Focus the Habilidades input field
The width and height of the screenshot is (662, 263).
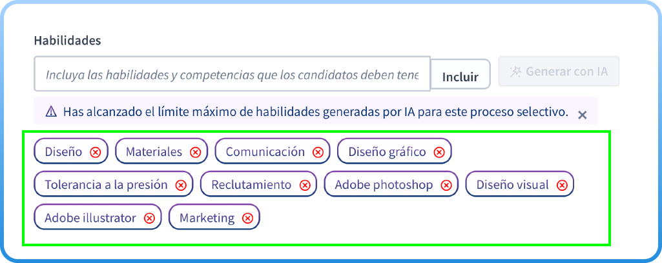tap(232, 75)
